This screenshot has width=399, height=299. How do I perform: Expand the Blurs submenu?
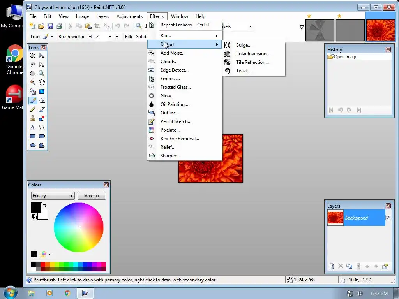point(184,36)
